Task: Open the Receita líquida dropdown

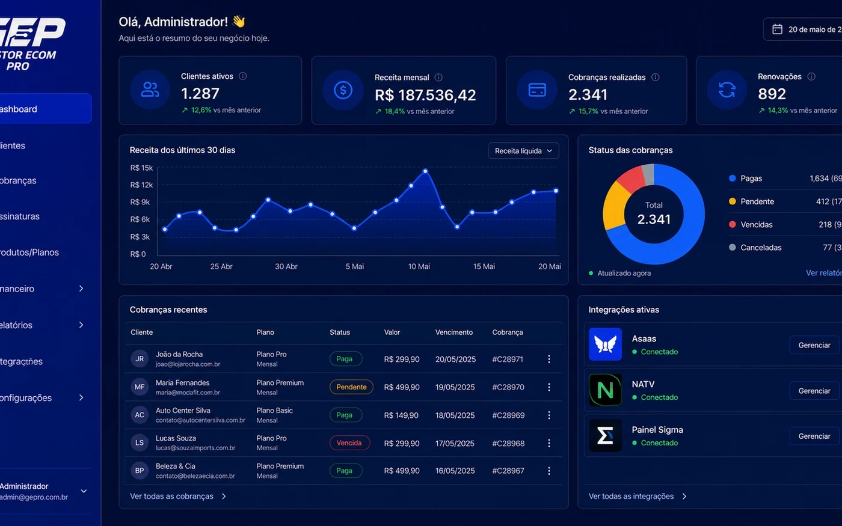Action: coord(523,151)
